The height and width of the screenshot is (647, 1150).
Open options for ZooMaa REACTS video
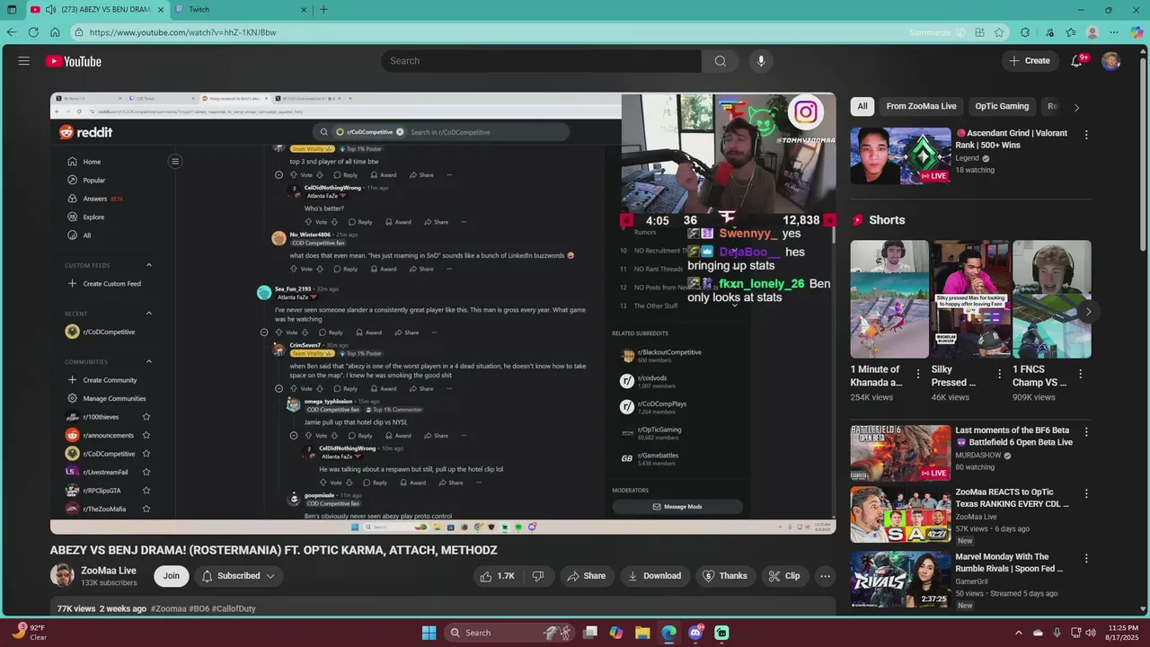[1086, 494]
